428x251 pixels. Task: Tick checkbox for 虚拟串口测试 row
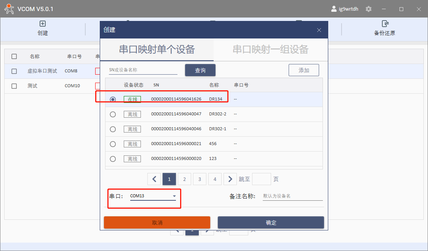click(14, 71)
